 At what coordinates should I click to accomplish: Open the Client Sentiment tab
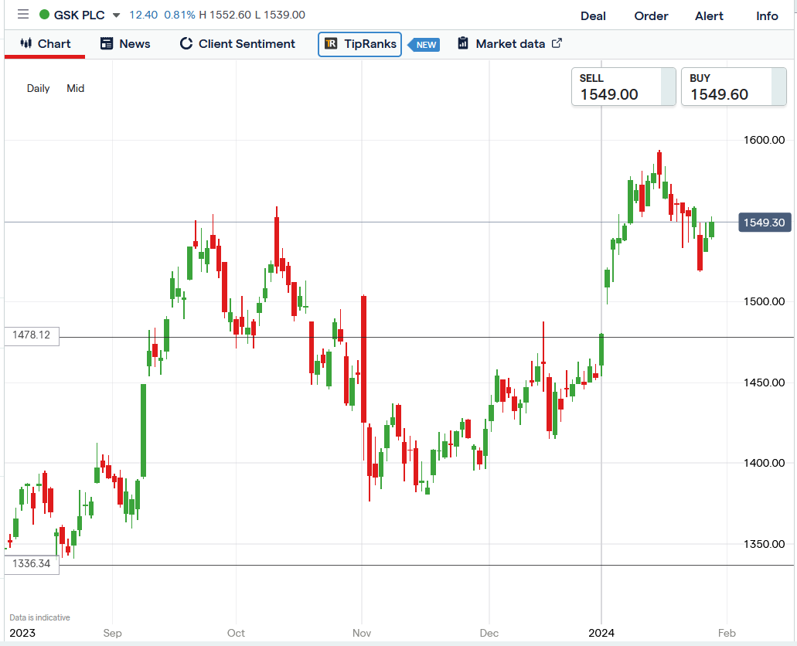coord(237,44)
